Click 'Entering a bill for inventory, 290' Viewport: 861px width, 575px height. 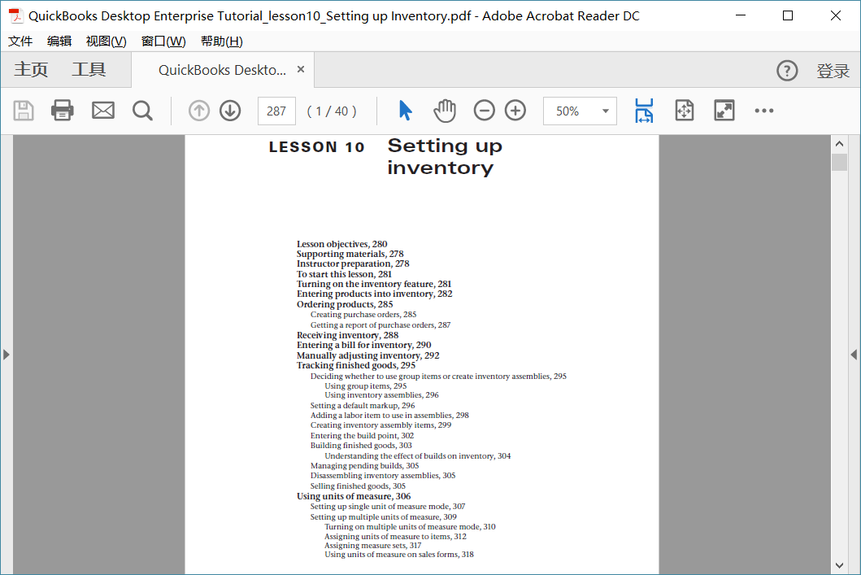click(x=363, y=345)
